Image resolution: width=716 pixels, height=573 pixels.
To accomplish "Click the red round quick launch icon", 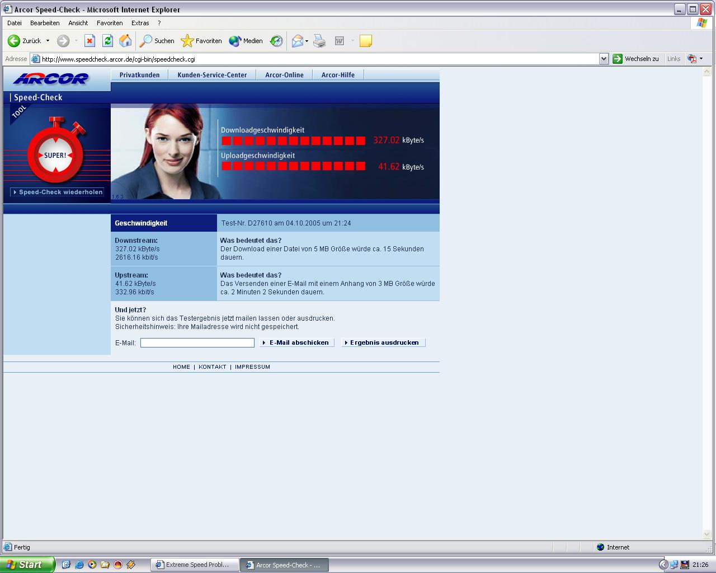I will tap(117, 565).
